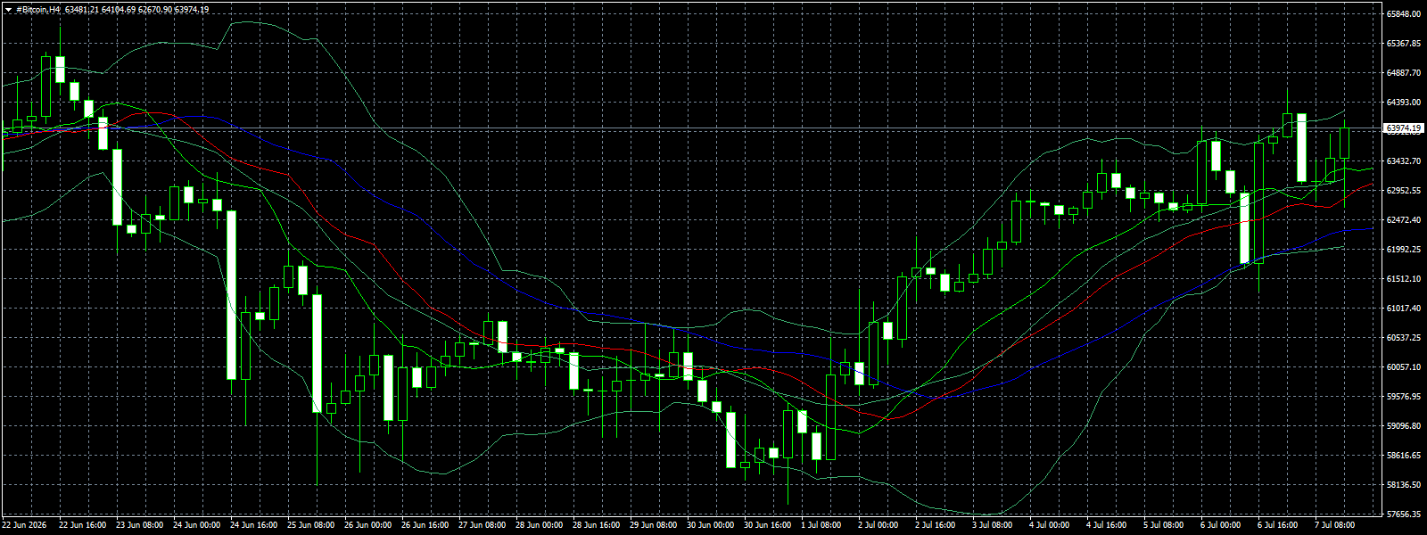Click the #Bitcoin,H4 chart title
This screenshot has width=1427, height=535.
(x=38, y=10)
